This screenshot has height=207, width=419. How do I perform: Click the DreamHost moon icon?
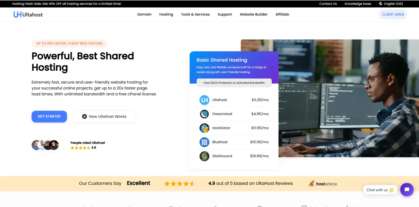[204, 114]
